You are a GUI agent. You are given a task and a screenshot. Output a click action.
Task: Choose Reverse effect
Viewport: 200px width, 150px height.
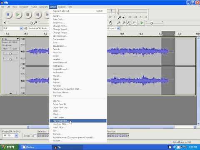coord(78,86)
